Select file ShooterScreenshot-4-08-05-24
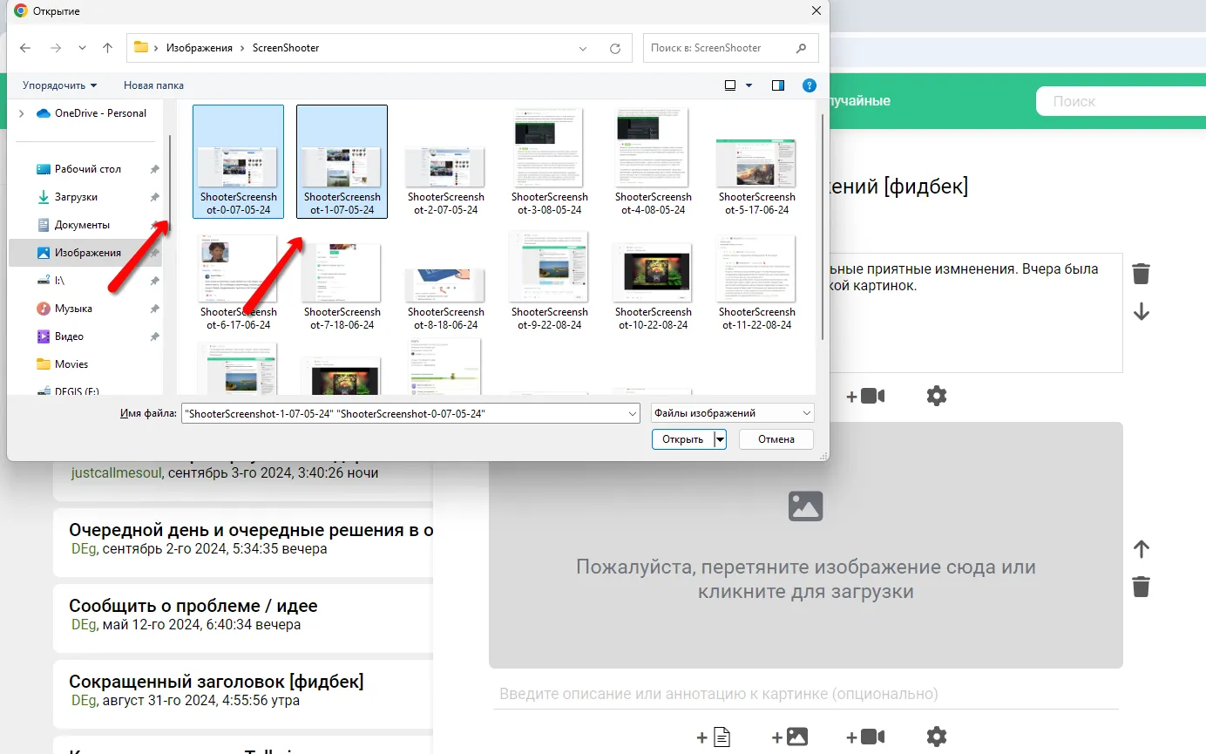1206x754 pixels. pyautogui.click(x=653, y=161)
